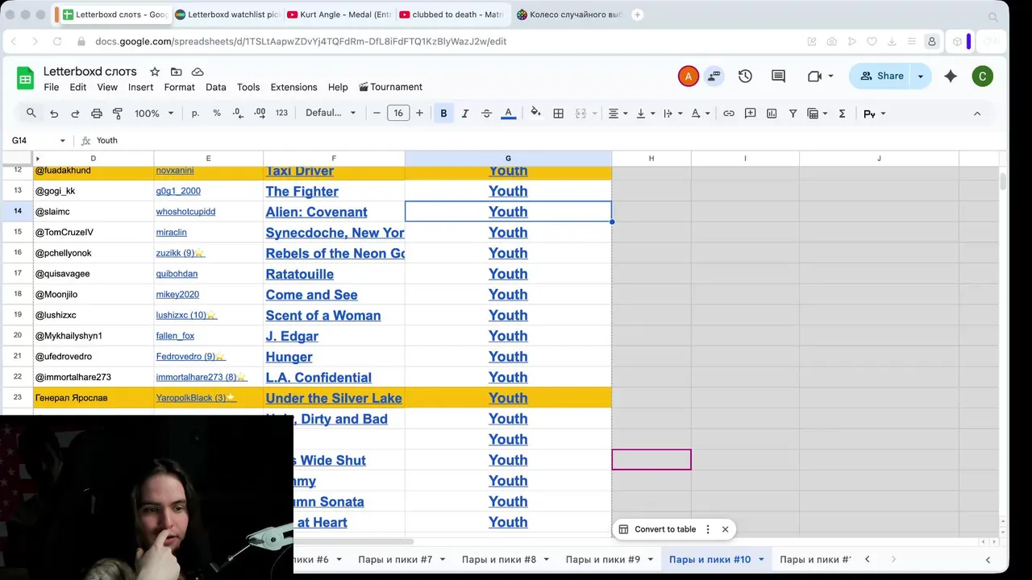The width and height of the screenshot is (1032, 580).
Task: Toggle italic formatting
Action: 465,114
